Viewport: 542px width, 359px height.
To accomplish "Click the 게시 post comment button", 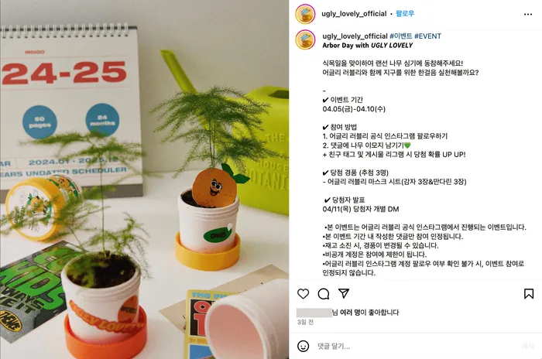I will click(x=527, y=346).
